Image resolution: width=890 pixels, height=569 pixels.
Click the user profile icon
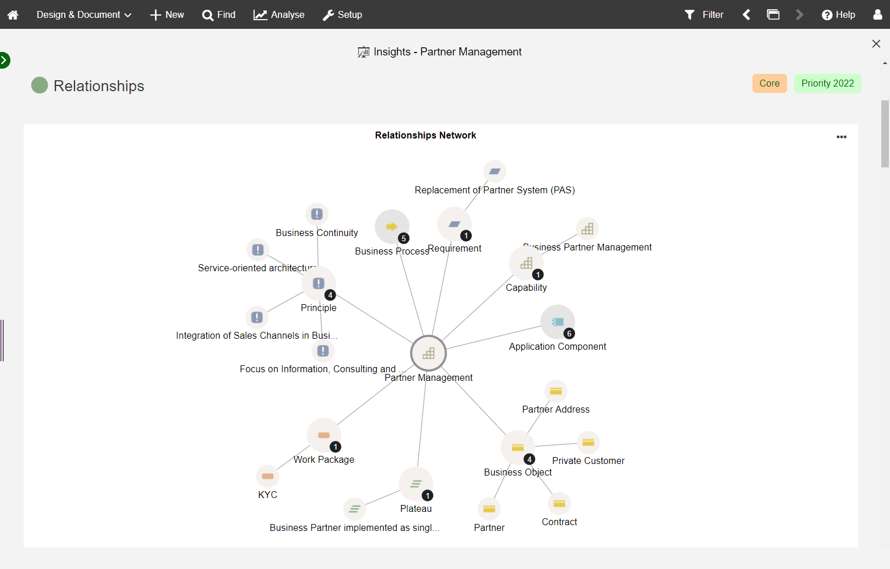877,14
